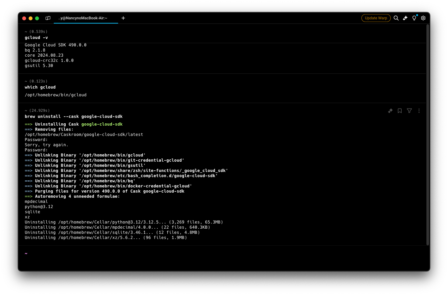Click the 'Sorry, try again.' line
The image size is (448, 295).
[x=47, y=145]
